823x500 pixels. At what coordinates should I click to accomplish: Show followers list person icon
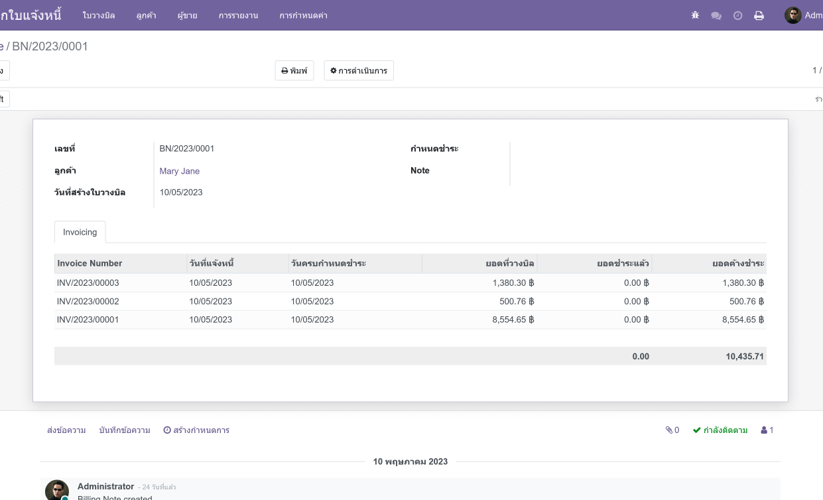(767, 430)
